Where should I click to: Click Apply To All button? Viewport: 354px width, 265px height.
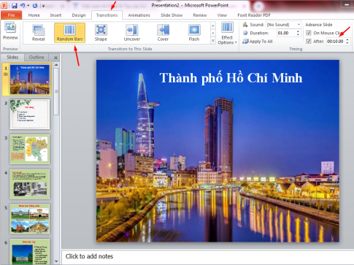click(258, 42)
